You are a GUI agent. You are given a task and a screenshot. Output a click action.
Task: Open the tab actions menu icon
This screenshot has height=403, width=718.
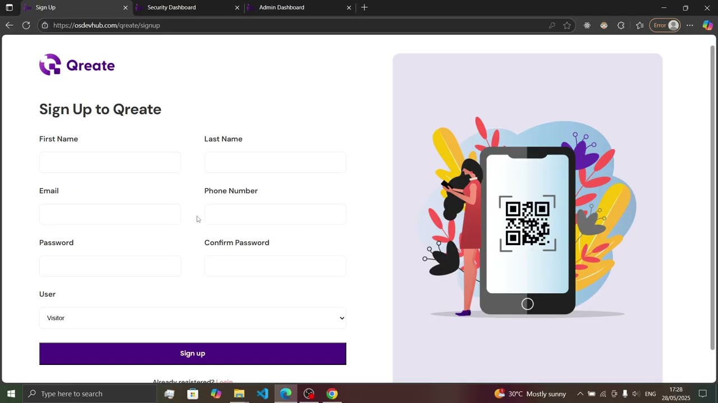coord(9,7)
